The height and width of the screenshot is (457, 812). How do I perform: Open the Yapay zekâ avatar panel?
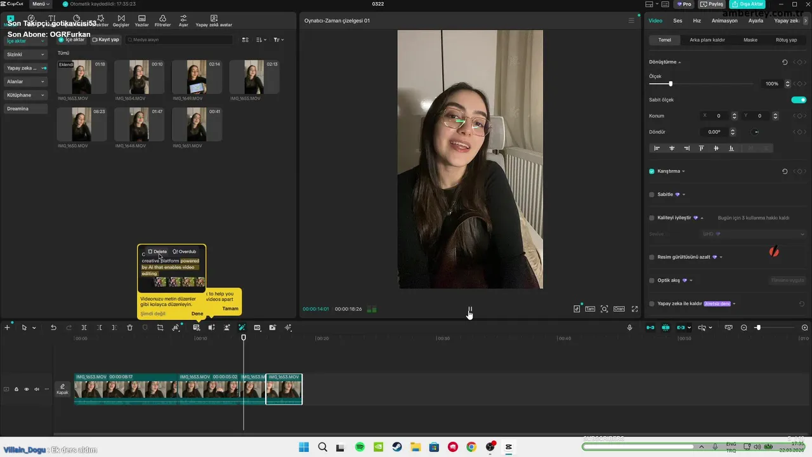tap(214, 21)
